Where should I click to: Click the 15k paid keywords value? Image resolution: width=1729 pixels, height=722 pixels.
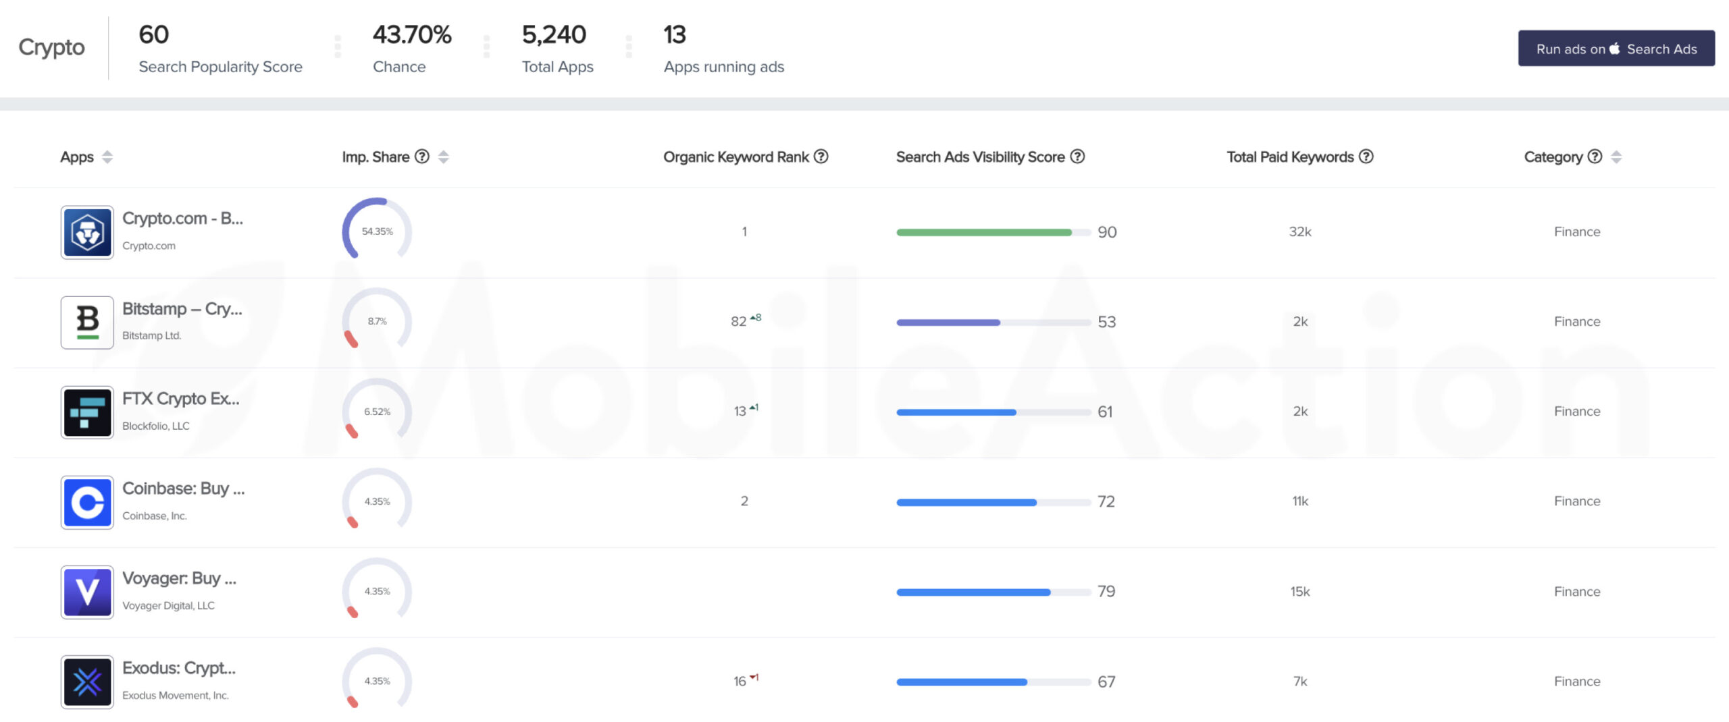point(1300,591)
